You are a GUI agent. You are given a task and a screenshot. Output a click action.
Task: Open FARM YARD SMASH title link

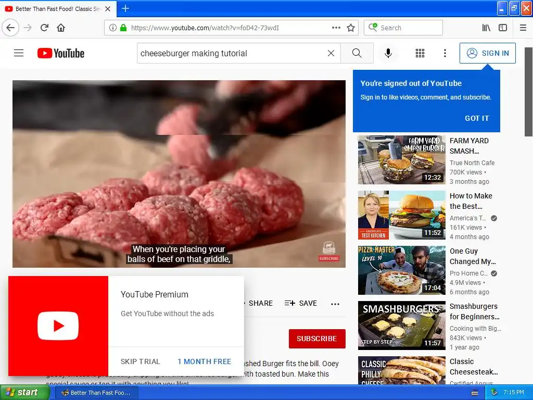pyautogui.click(x=469, y=146)
